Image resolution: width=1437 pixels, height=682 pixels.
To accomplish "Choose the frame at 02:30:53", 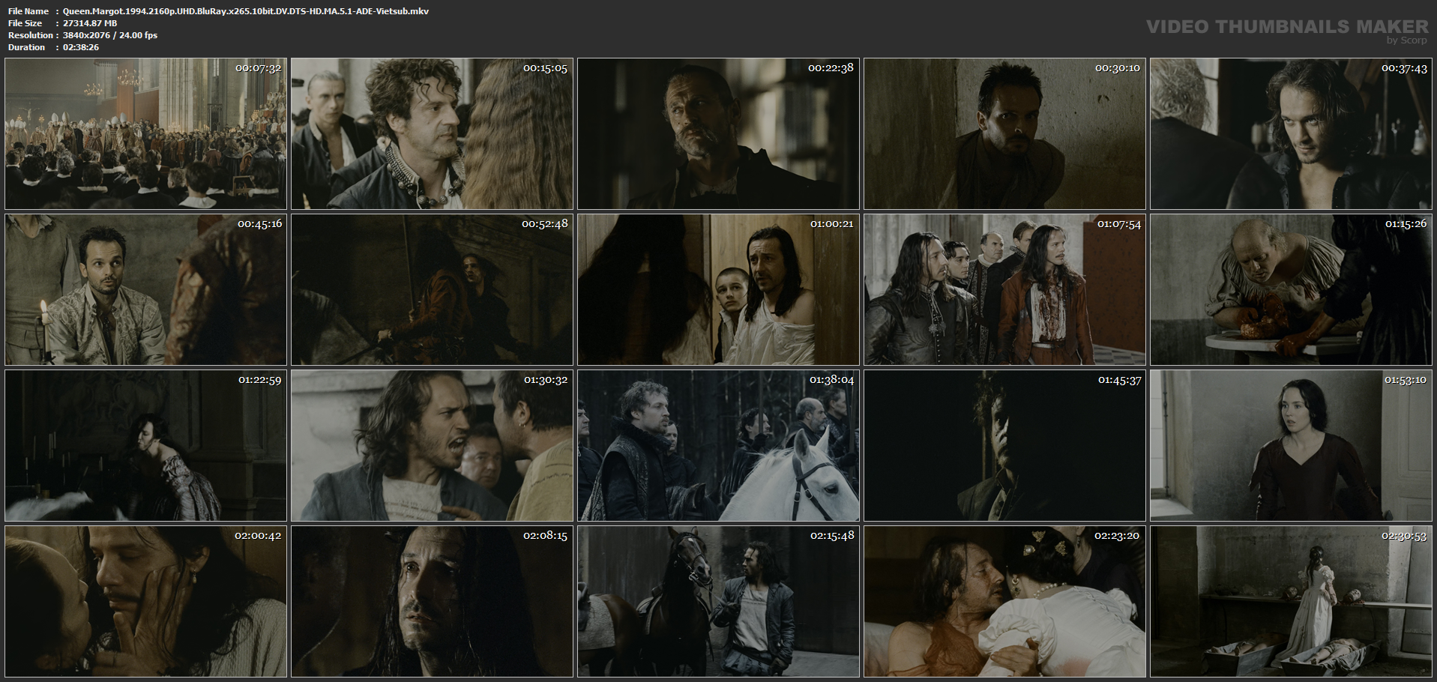I will [x=1292, y=602].
